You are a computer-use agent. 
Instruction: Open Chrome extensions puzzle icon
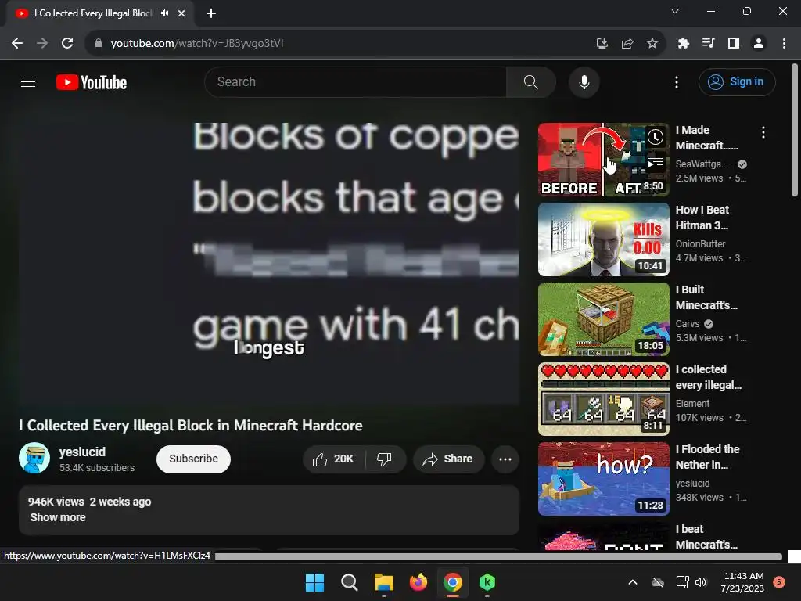click(x=683, y=44)
